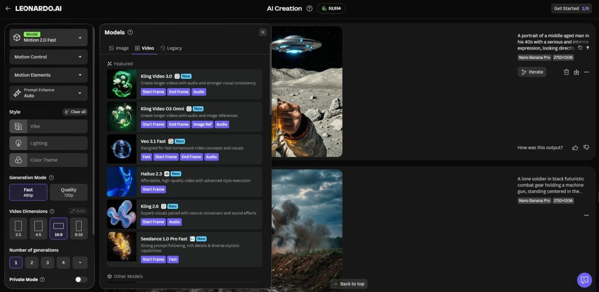Select the Kling Video 3.0 model
This screenshot has height=292, width=599.
pos(185,84)
